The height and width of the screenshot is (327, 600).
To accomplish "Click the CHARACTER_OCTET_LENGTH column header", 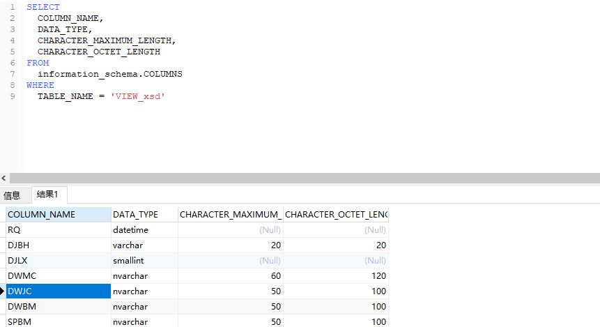I will click(336, 215).
